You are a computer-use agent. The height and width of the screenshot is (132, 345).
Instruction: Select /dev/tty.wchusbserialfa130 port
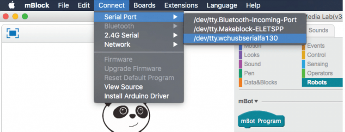point(245,38)
